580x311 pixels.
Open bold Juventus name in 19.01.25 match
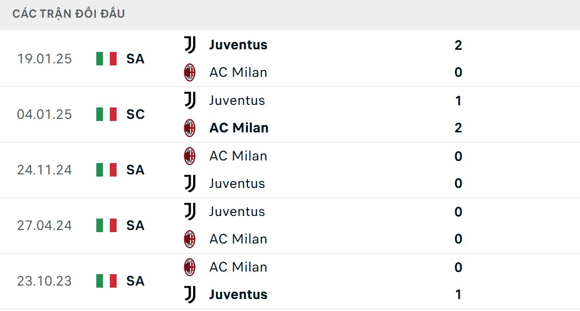pyautogui.click(x=238, y=45)
